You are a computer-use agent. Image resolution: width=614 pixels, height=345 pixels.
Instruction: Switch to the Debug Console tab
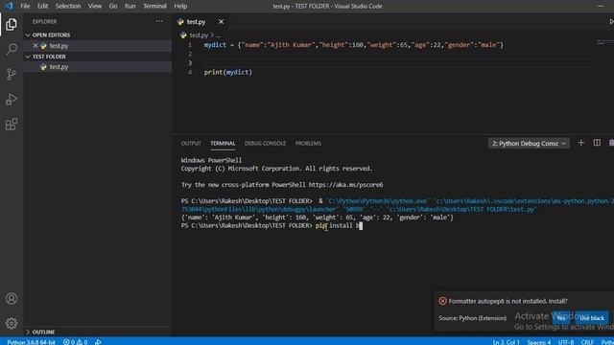click(x=265, y=144)
